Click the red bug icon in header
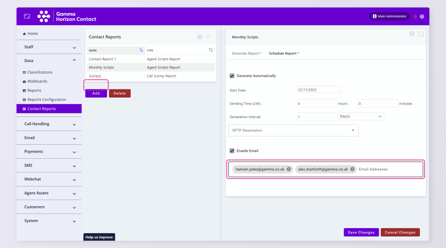This screenshot has width=446, height=248. click(x=415, y=17)
